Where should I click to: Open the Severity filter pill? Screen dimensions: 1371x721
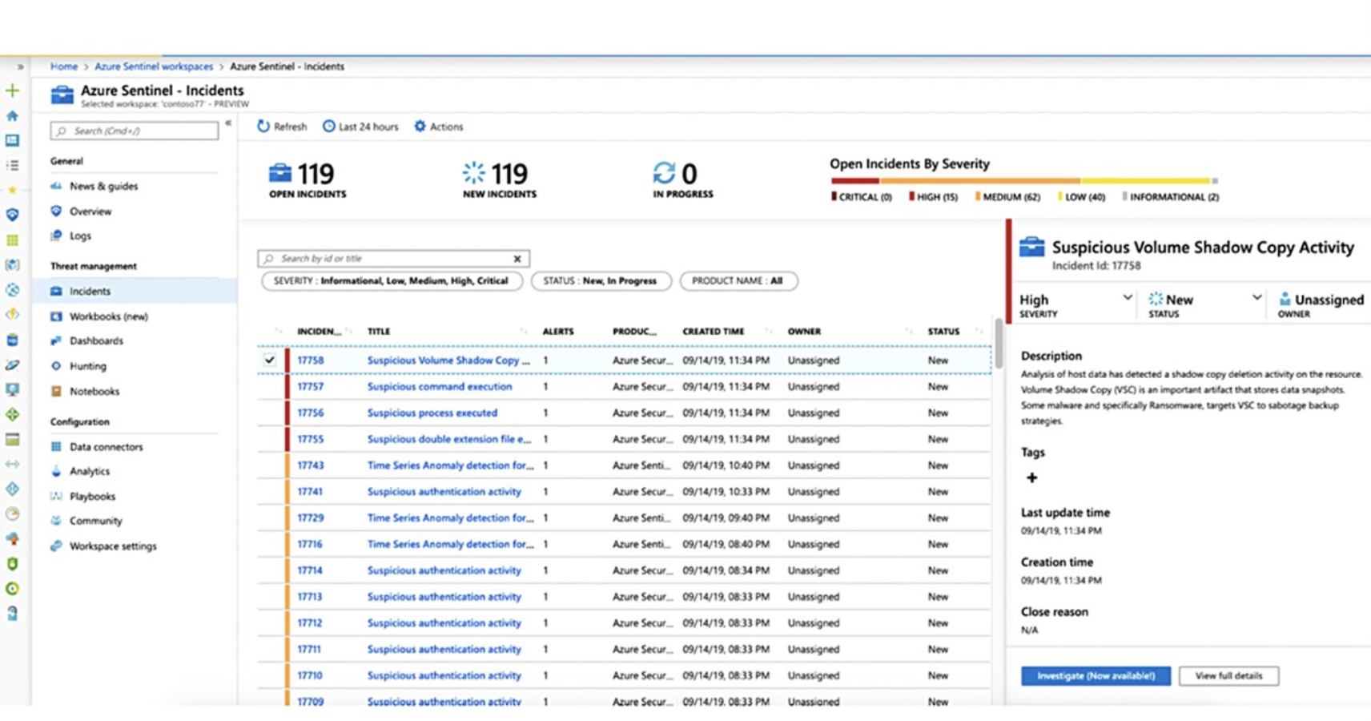coord(392,281)
